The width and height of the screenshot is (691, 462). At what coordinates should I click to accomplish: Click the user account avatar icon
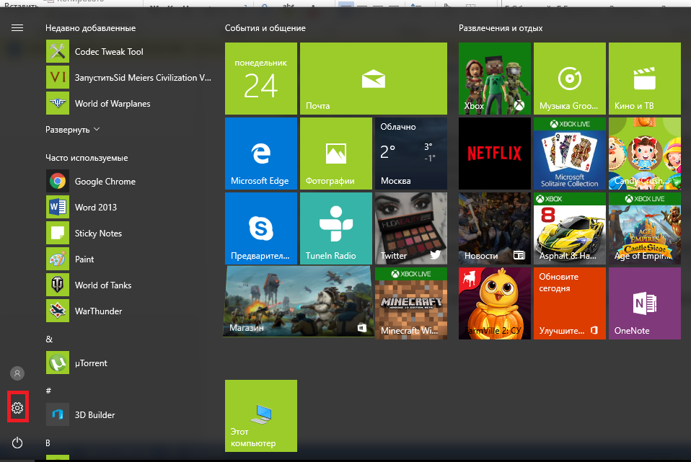tap(17, 373)
